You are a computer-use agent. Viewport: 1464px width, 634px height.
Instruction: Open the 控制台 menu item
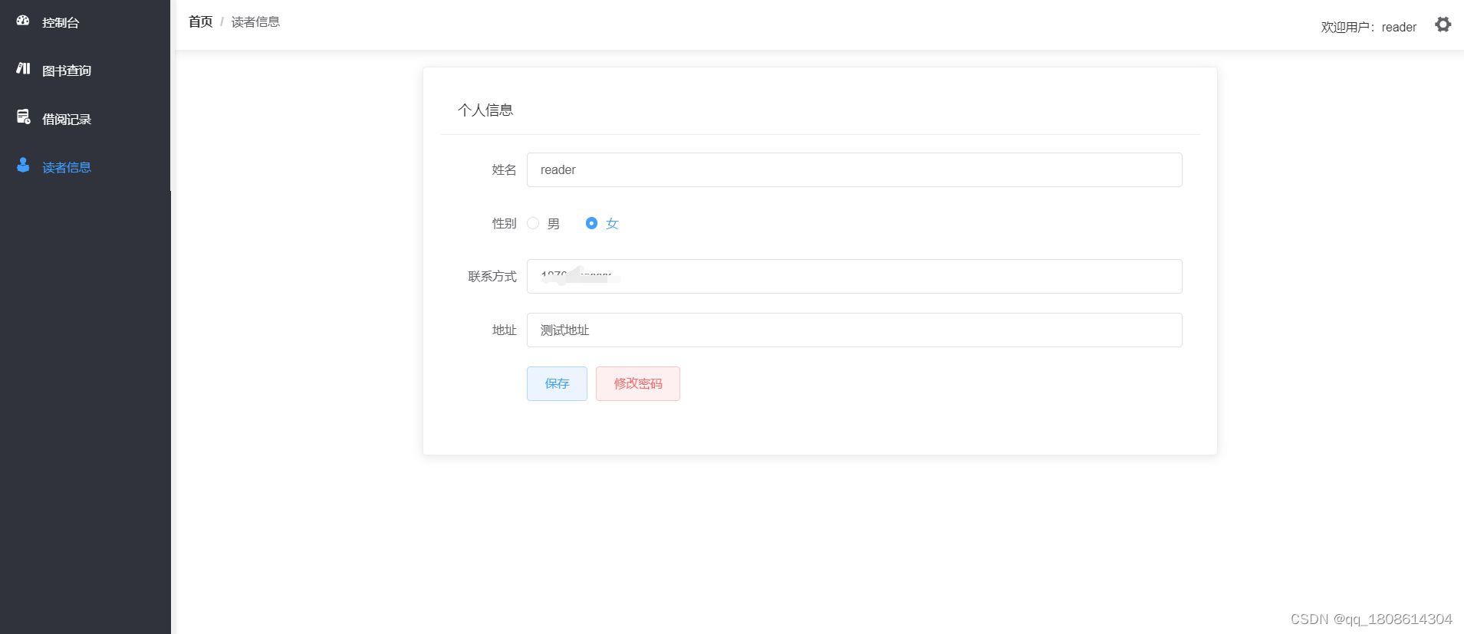coord(61,23)
